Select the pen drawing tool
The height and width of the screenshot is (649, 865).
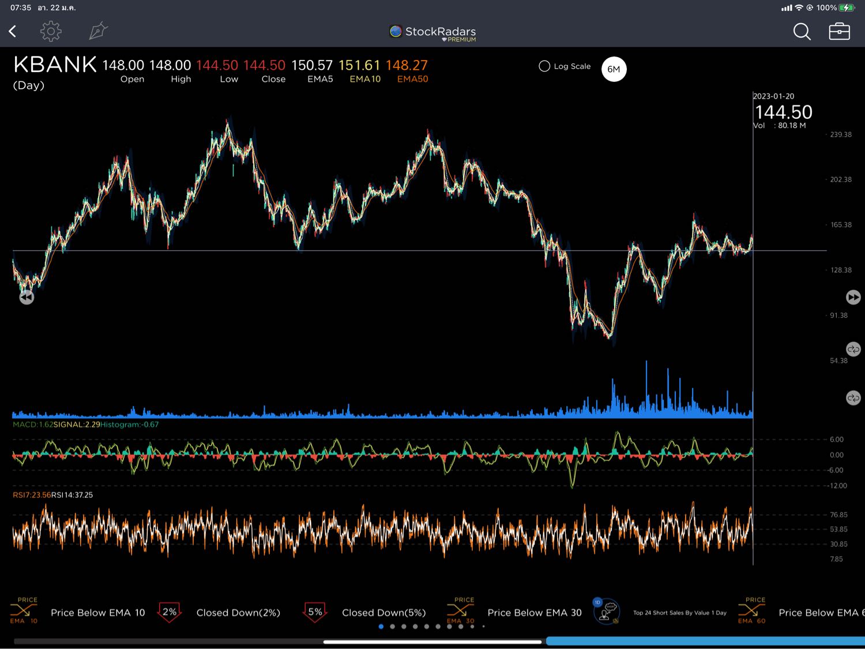[x=99, y=31]
